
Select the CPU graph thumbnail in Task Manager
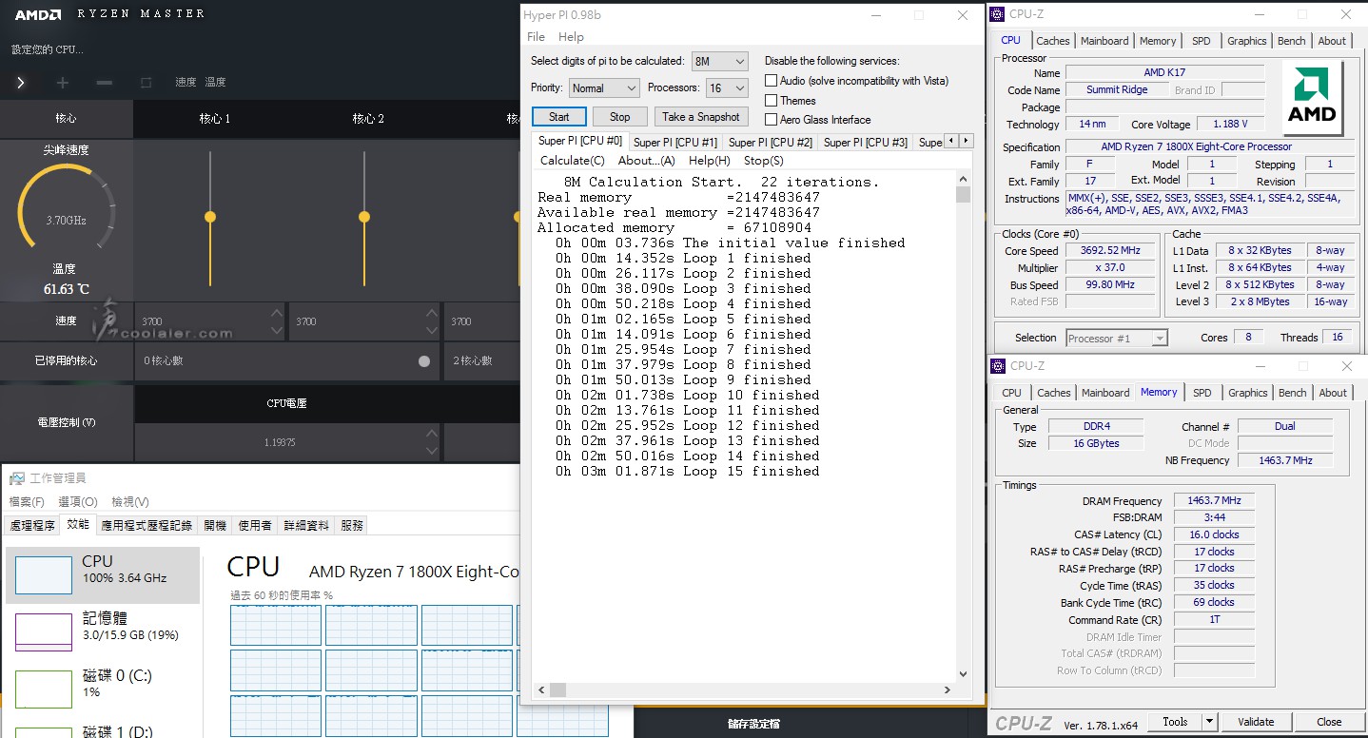pos(44,575)
